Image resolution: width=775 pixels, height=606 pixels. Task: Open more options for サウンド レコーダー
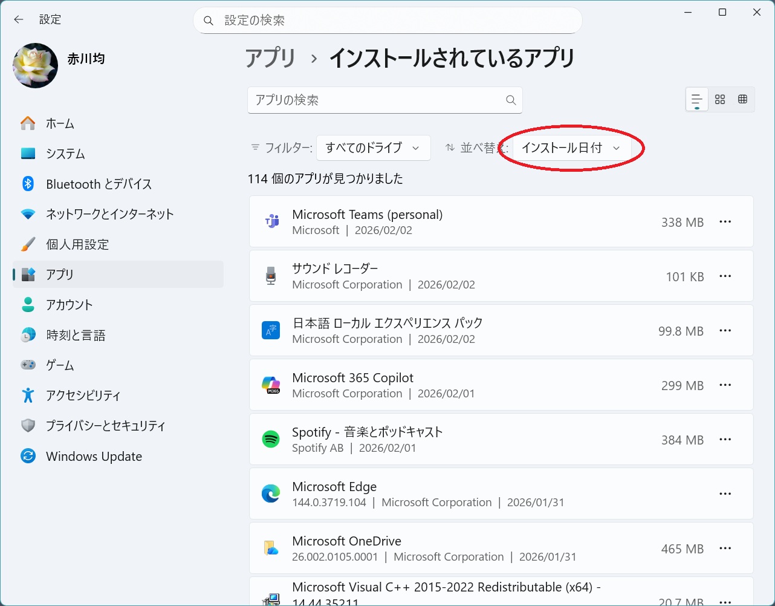pos(725,276)
